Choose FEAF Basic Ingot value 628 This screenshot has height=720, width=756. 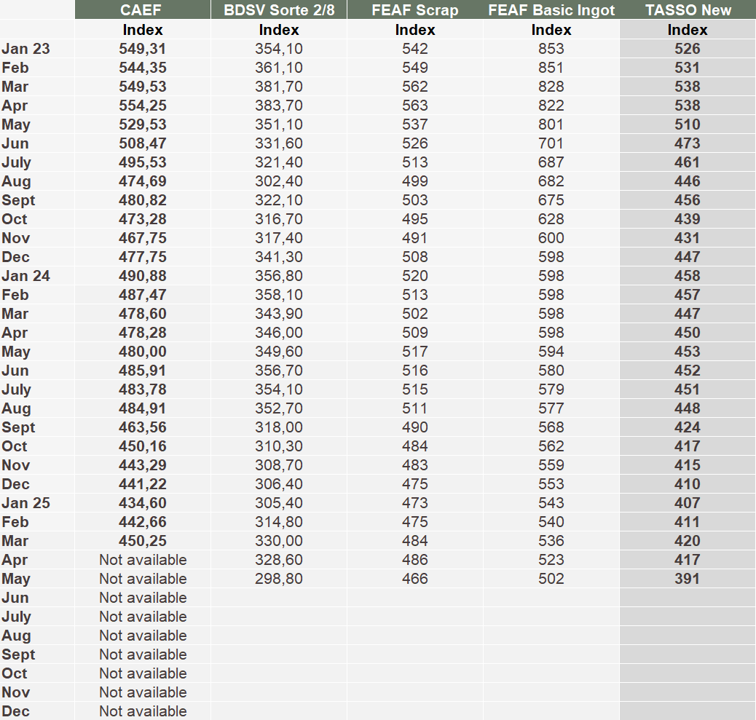click(x=551, y=219)
